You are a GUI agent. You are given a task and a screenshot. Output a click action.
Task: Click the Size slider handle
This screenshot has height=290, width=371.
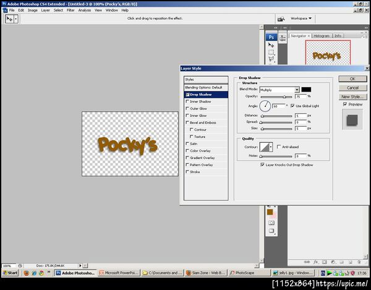262,129
